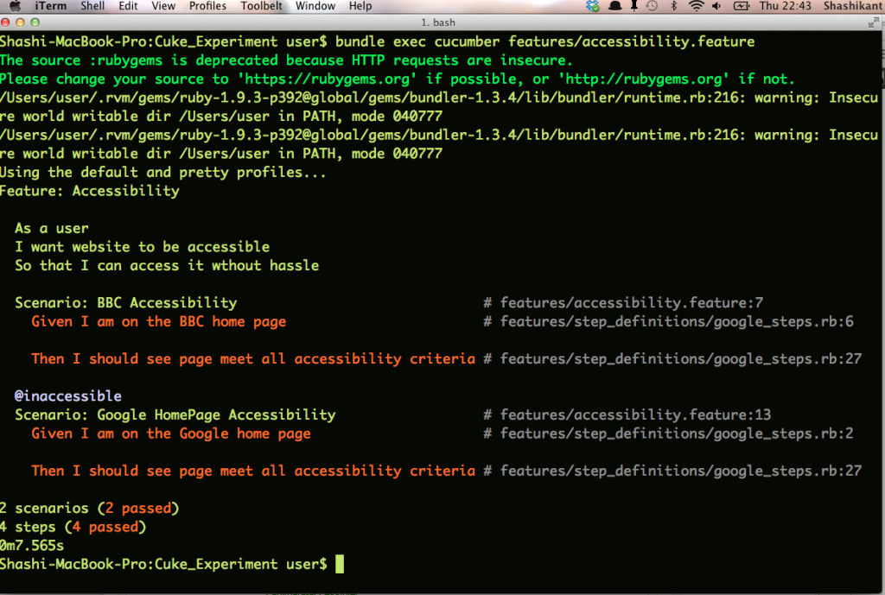Click the bowler hat menu bar icon

(614, 6)
